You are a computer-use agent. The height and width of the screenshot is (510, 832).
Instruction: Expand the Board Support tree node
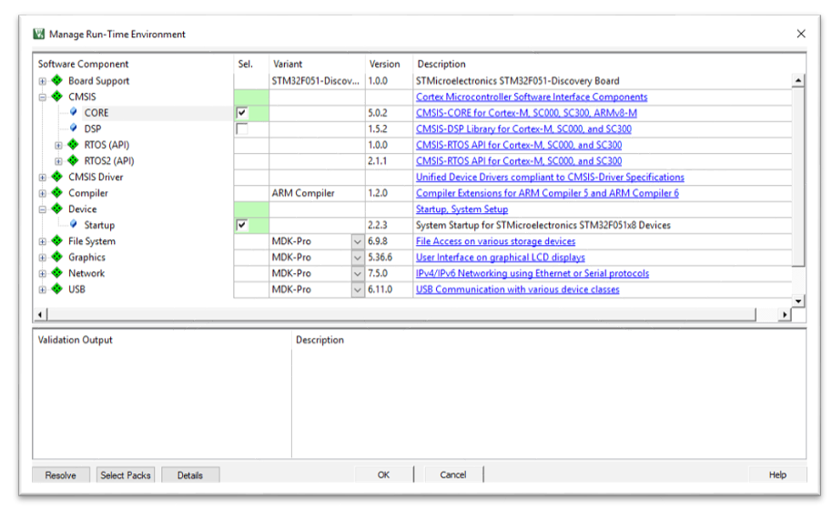point(43,81)
